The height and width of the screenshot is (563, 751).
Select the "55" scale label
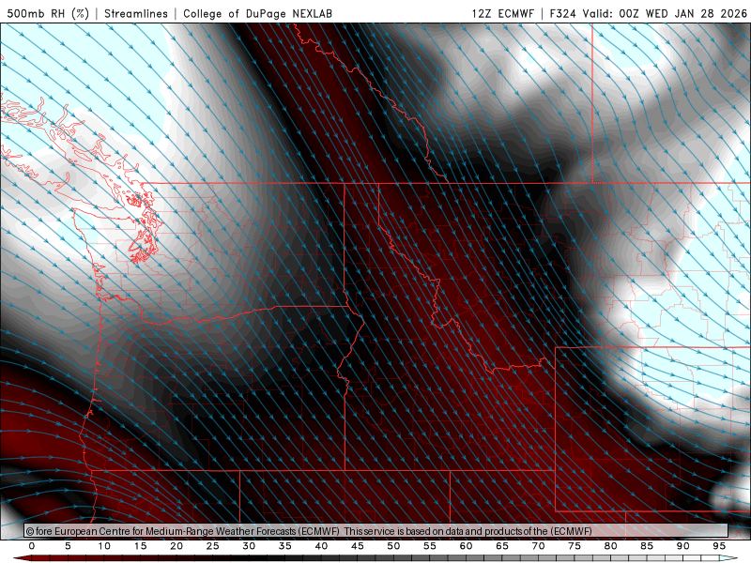pos(430,546)
